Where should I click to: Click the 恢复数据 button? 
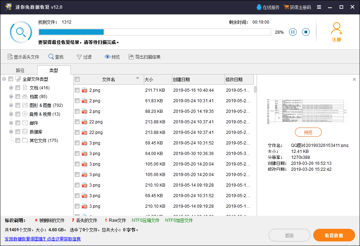pyautogui.click(x=334, y=235)
